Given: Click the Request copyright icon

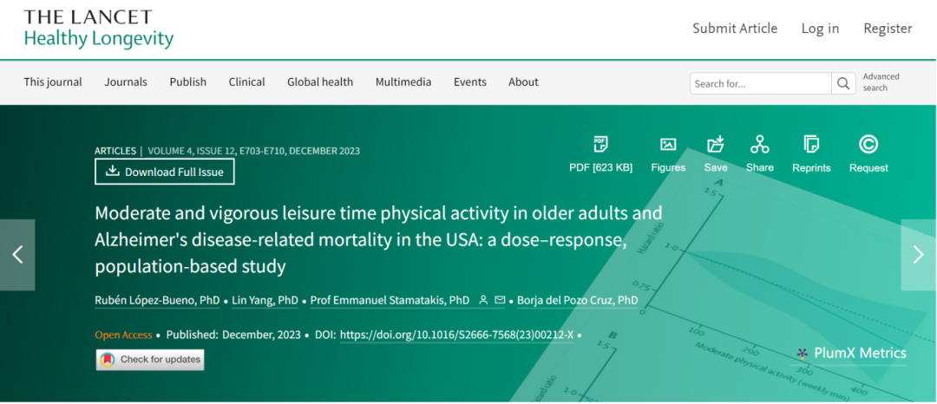Looking at the screenshot, I should [868, 144].
